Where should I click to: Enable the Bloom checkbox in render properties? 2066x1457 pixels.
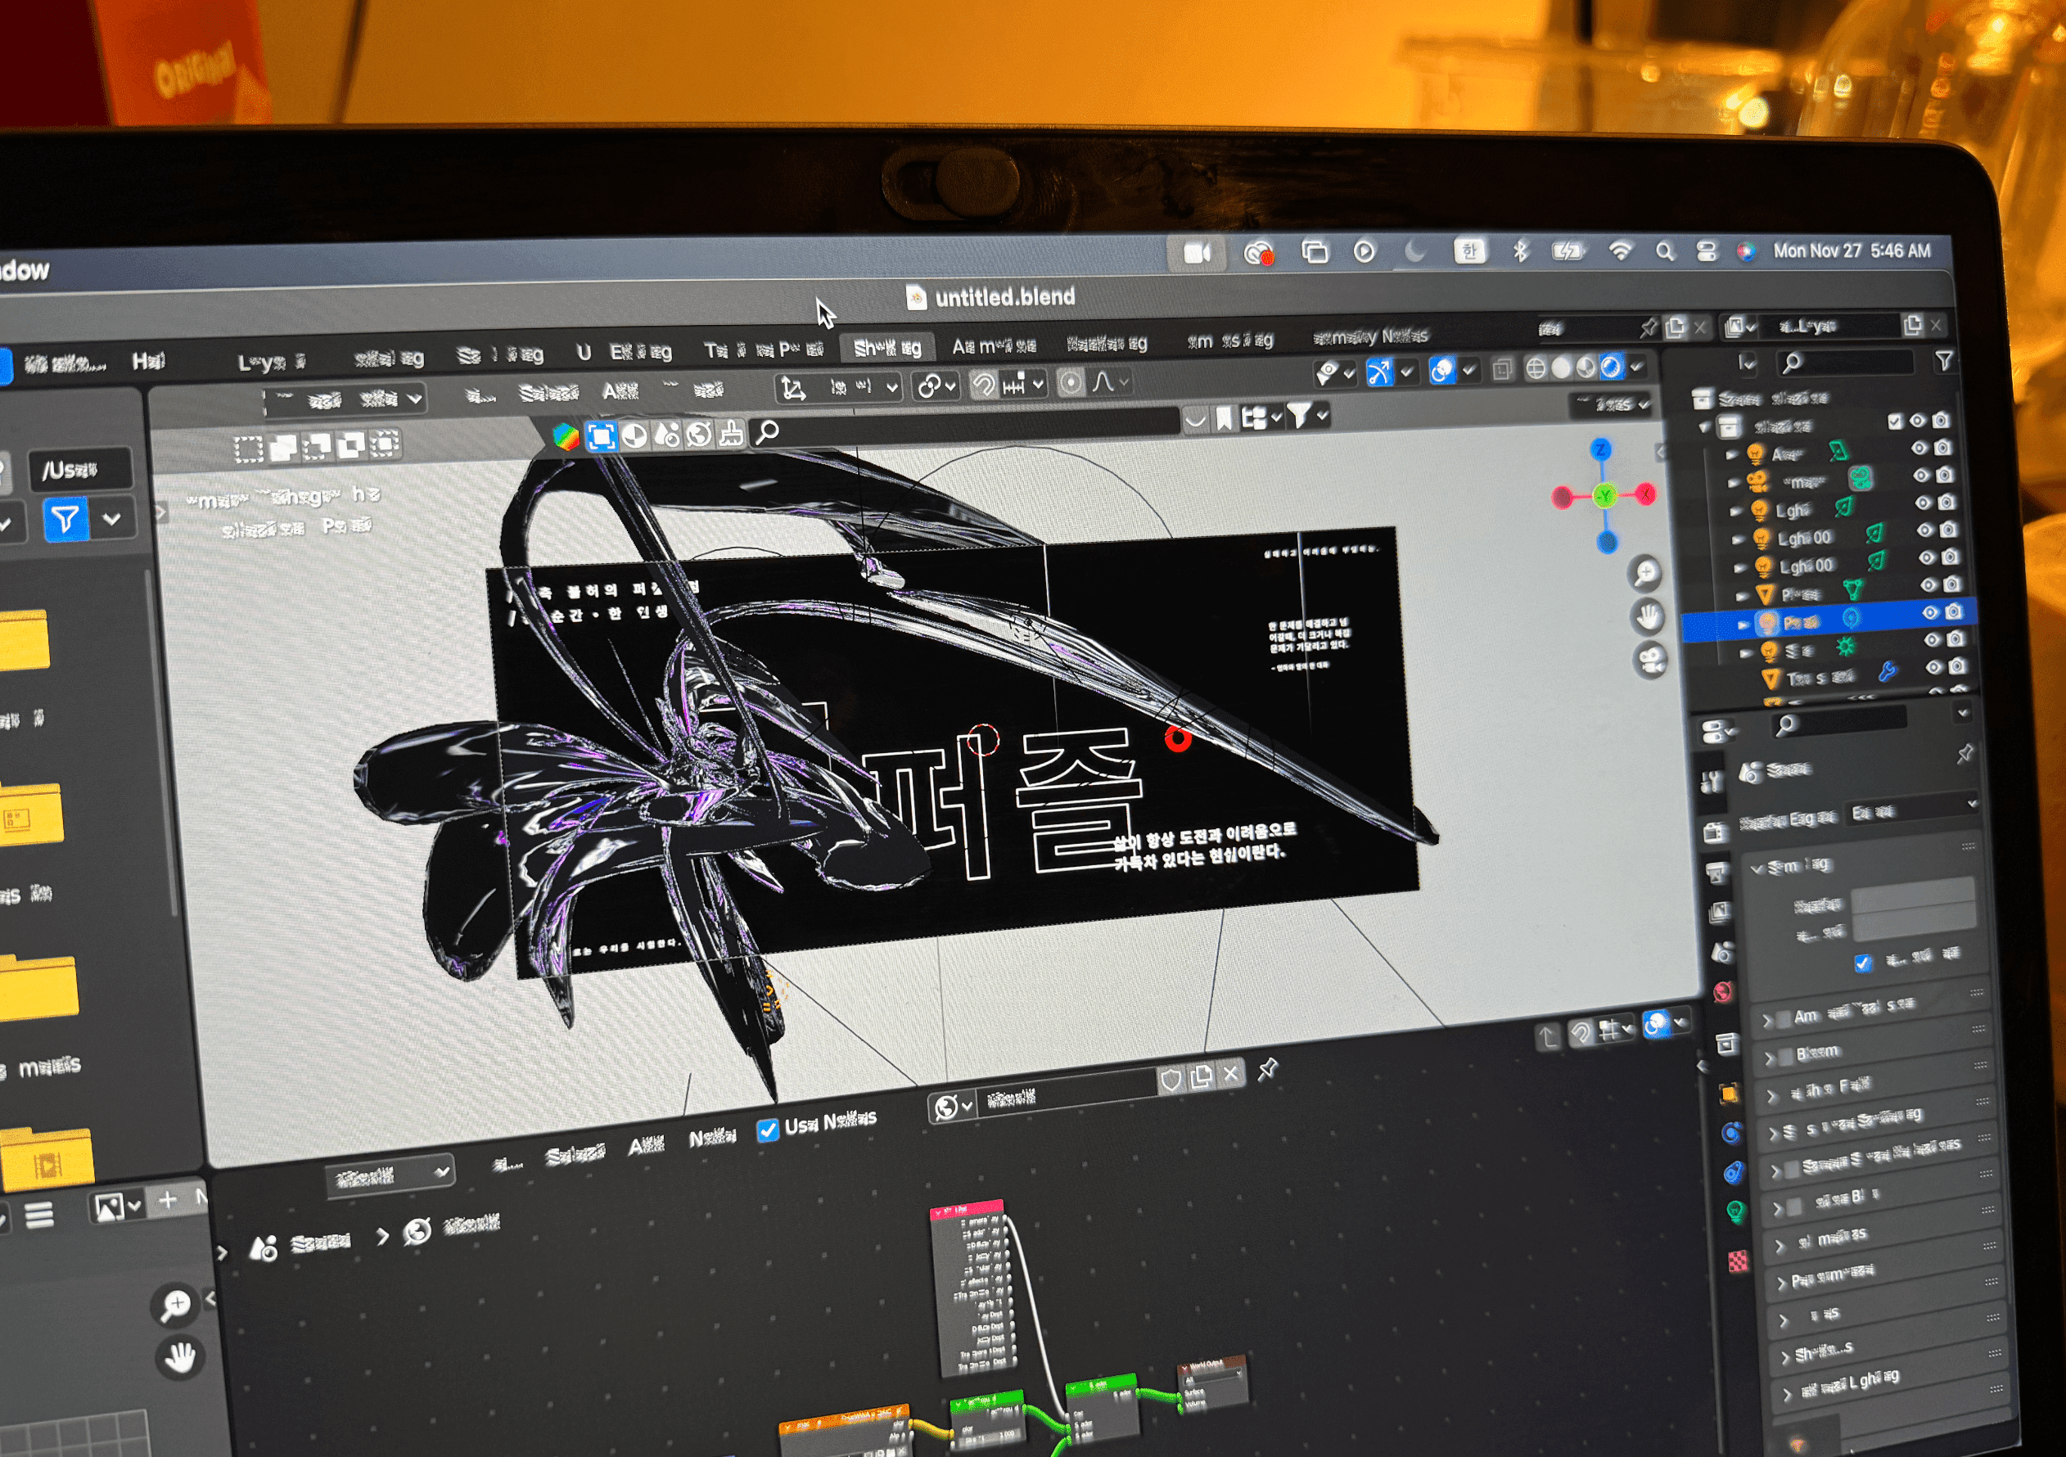[x=1784, y=1056]
